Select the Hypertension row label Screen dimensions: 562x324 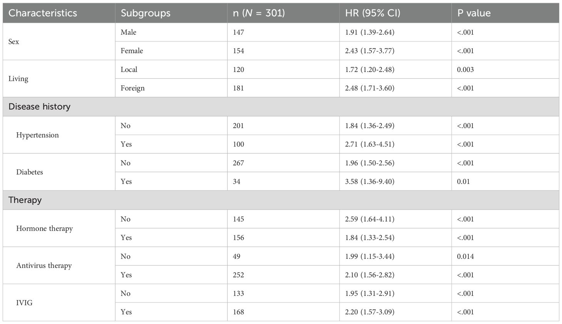pyautogui.click(x=37, y=135)
